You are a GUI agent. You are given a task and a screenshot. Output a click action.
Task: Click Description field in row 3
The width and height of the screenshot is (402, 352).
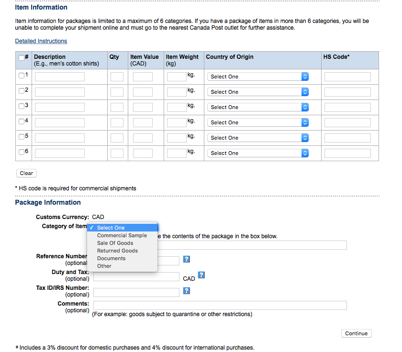(60, 107)
